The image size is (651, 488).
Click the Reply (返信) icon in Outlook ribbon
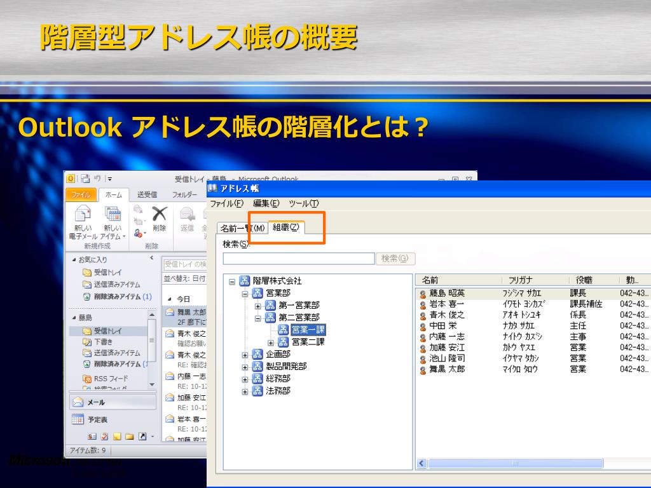pyautogui.click(x=188, y=214)
